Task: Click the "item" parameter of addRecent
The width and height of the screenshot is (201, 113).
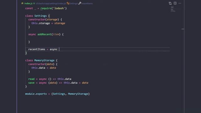Action: (56, 34)
